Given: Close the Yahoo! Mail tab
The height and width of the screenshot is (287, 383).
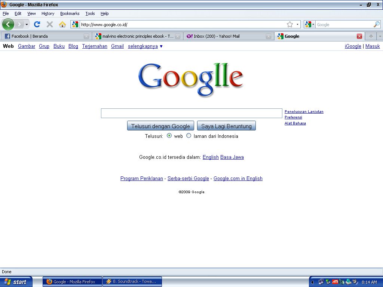Looking at the screenshot, I should coord(269,36).
